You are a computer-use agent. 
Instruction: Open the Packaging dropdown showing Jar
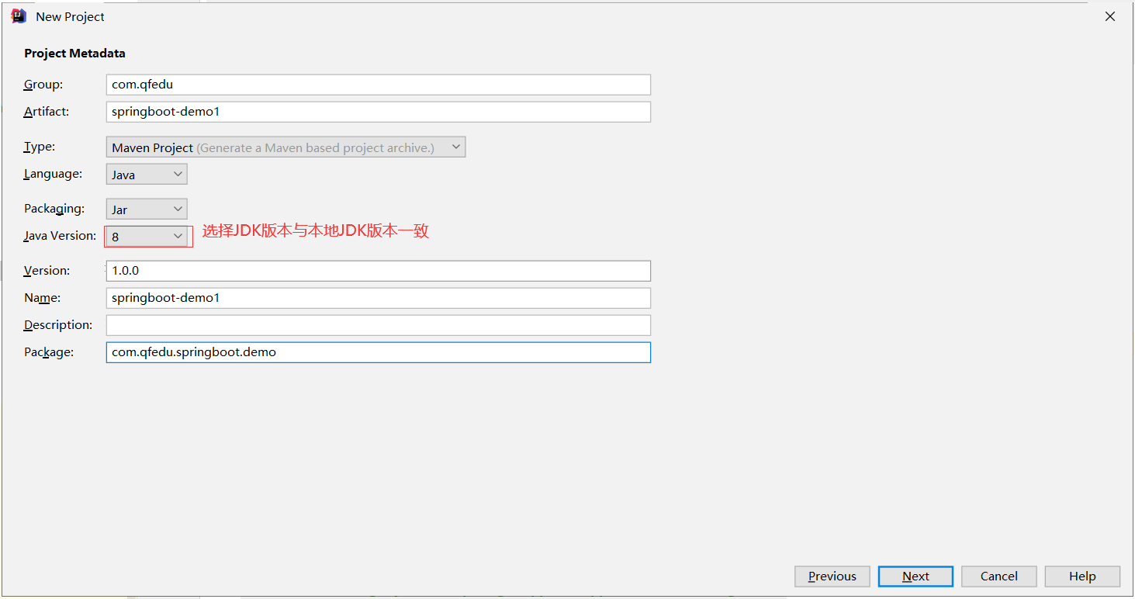point(147,209)
